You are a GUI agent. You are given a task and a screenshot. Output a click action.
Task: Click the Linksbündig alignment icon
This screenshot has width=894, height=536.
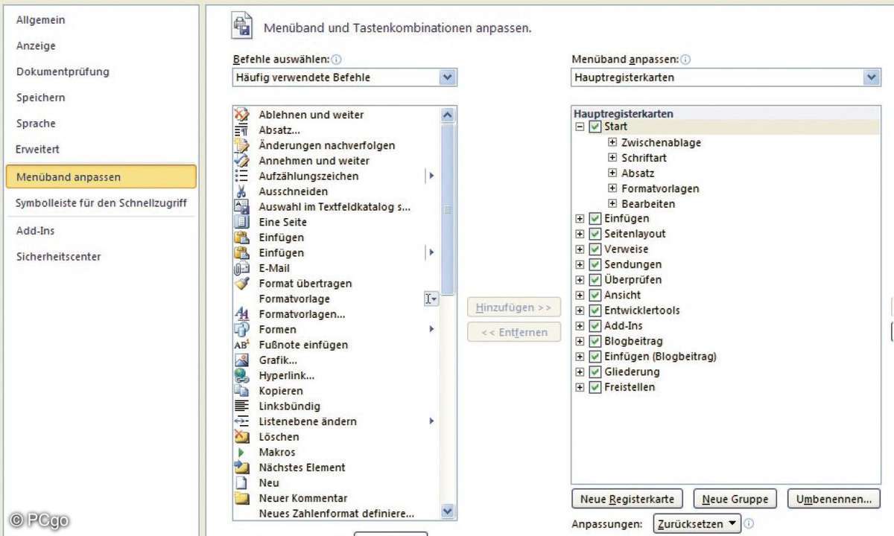[241, 406]
